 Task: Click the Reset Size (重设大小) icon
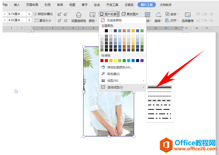pyautogui.click(x=36, y=21)
